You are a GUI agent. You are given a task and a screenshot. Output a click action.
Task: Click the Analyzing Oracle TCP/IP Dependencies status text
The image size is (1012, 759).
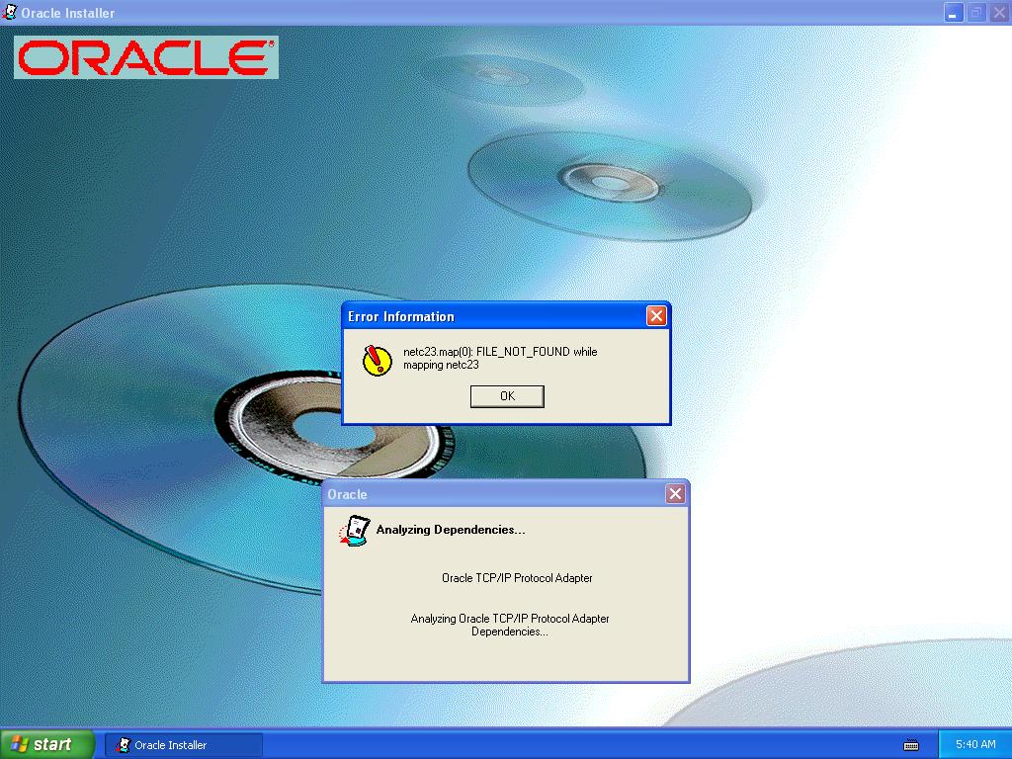[510, 625]
